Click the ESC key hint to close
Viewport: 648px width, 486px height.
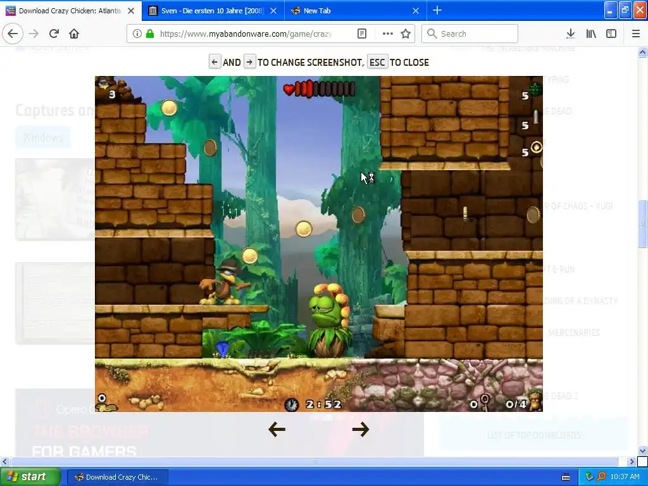[377, 63]
